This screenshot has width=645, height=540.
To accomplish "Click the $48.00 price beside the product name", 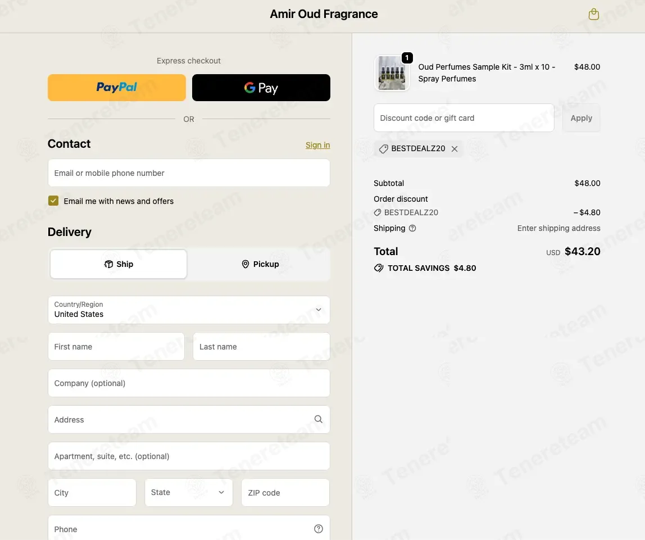I will click(x=587, y=67).
